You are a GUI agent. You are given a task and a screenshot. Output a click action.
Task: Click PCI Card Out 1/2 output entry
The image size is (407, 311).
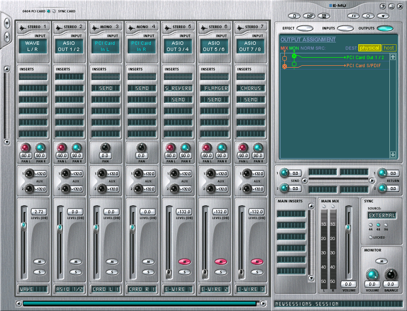tap(365, 57)
